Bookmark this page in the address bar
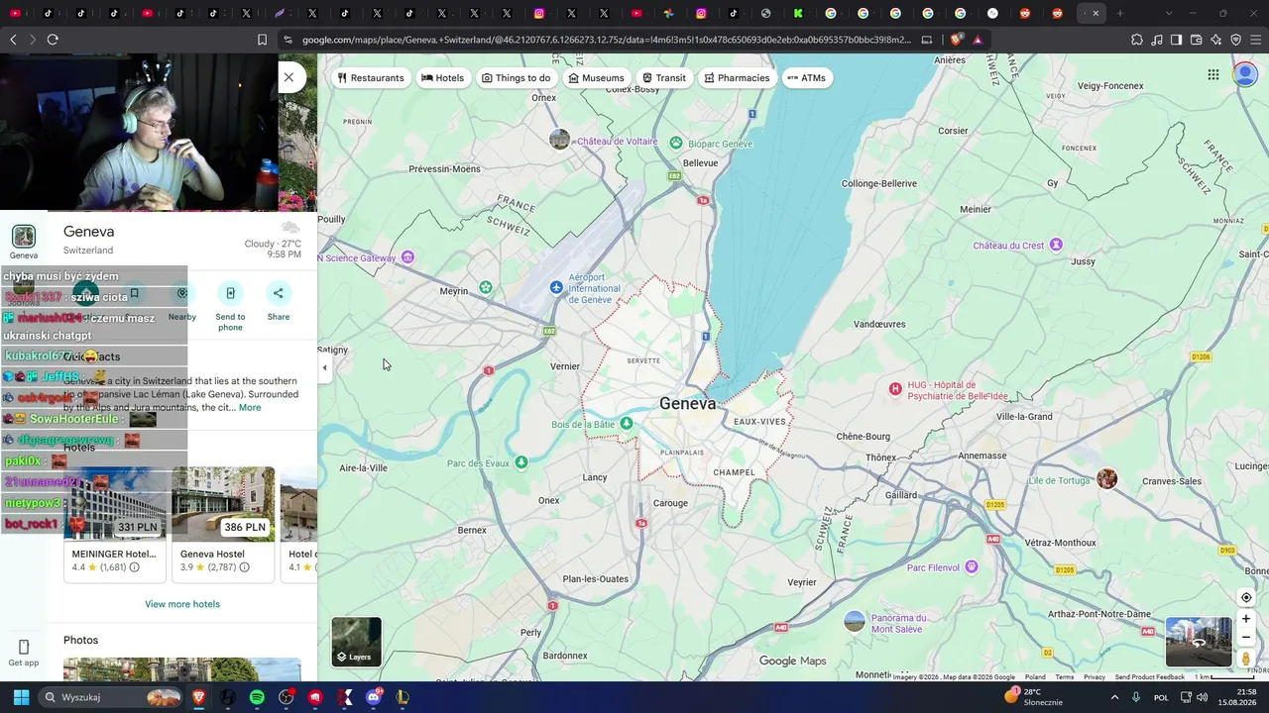1269x713 pixels. tap(262, 40)
